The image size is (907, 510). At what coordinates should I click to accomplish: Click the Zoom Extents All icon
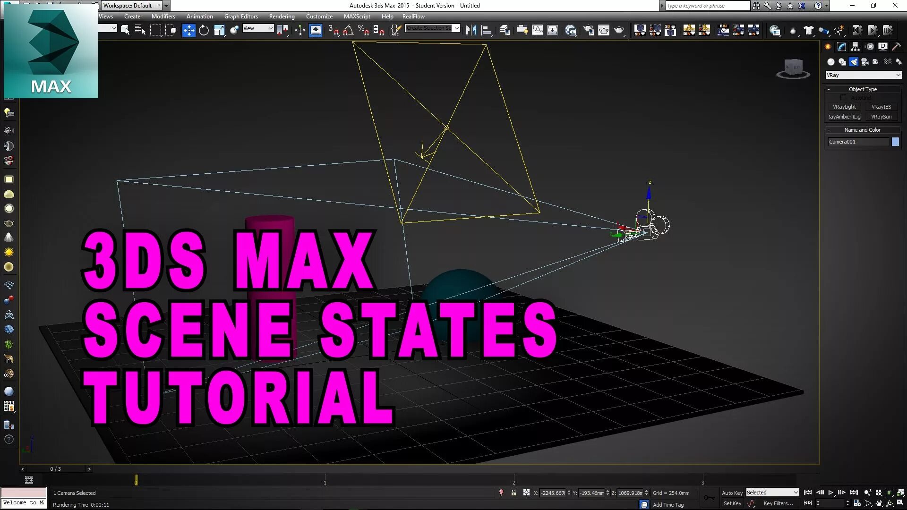point(900,493)
